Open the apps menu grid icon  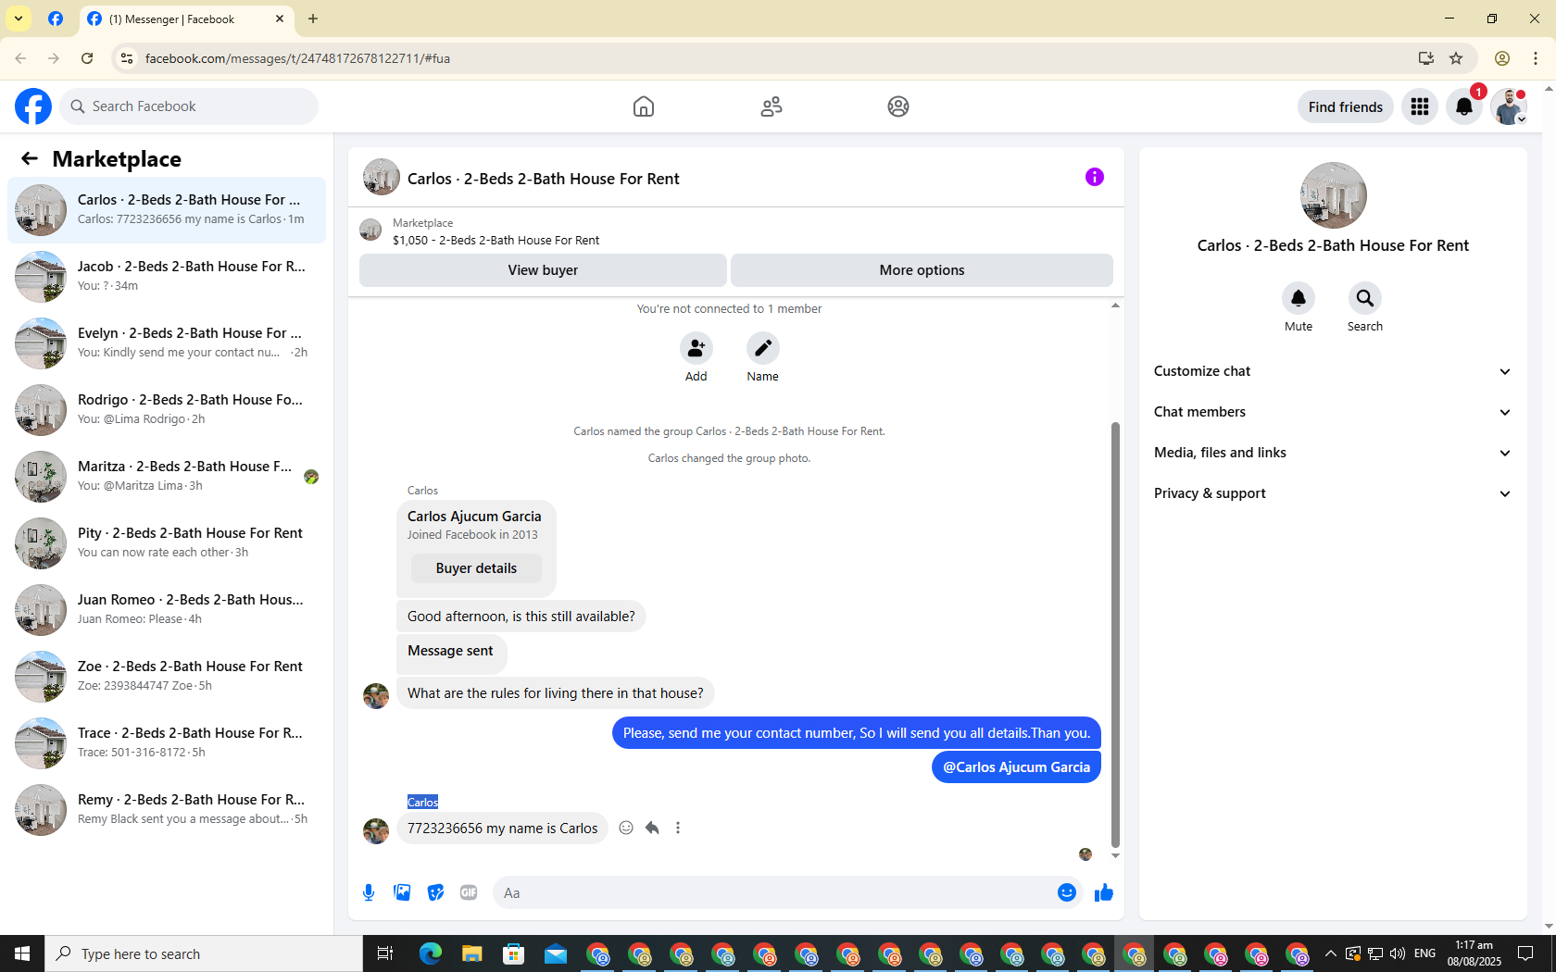click(1420, 106)
